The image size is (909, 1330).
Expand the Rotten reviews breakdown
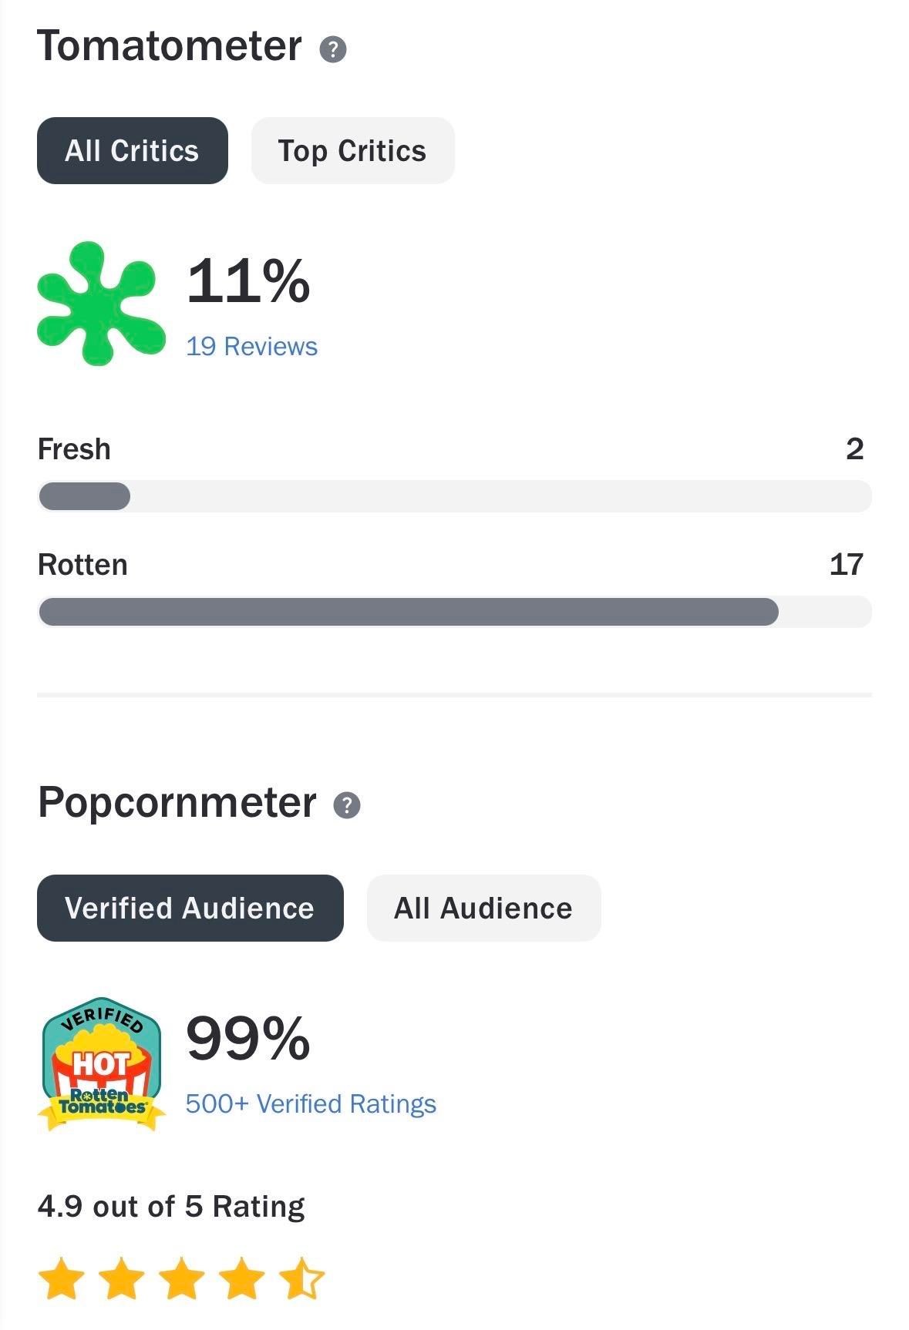pos(83,564)
